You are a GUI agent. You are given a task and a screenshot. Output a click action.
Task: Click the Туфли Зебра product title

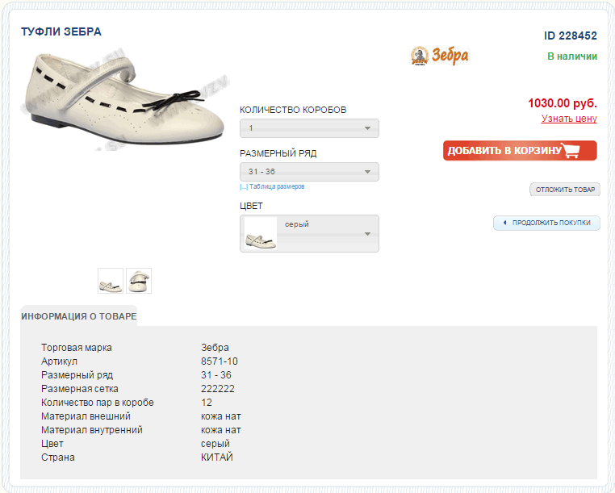point(61,31)
